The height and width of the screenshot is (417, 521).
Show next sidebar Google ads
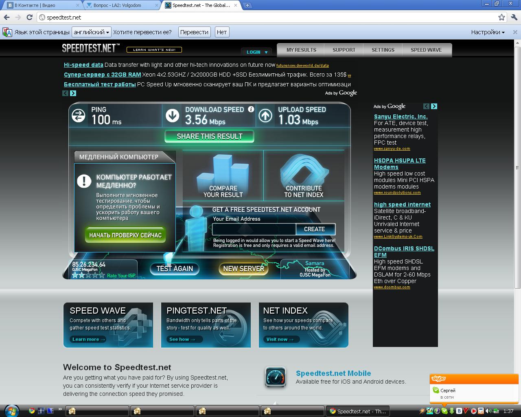pyautogui.click(x=434, y=106)
